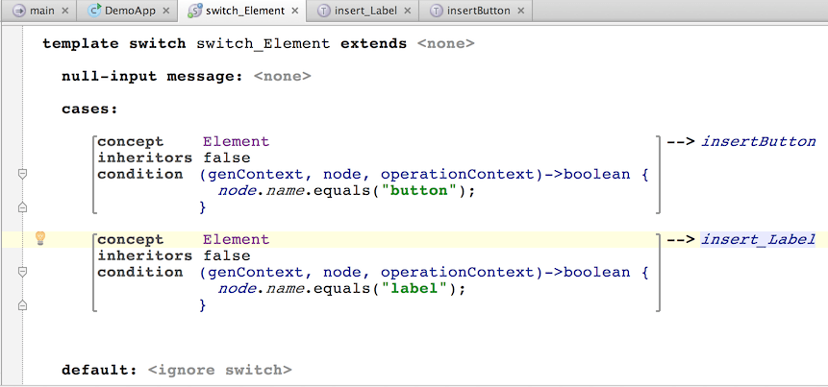Close the insert_Label tab
This screenshot has width=828, height=387.
point(408,12)
